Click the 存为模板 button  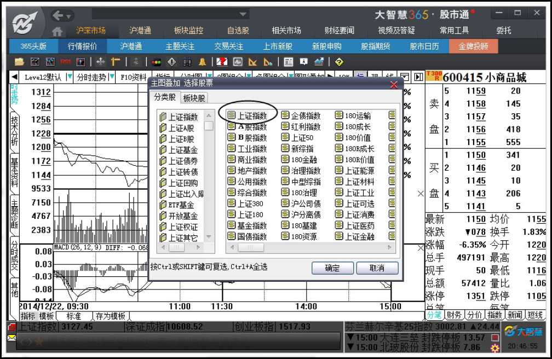coord(111,316)
